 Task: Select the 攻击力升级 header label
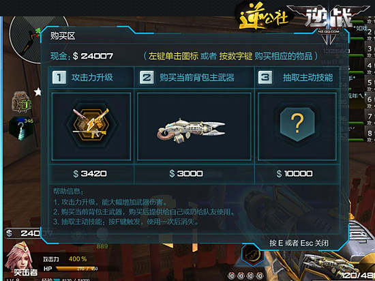(x=92, y=78)
